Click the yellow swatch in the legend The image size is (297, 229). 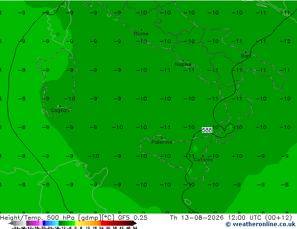click(76, 223)
